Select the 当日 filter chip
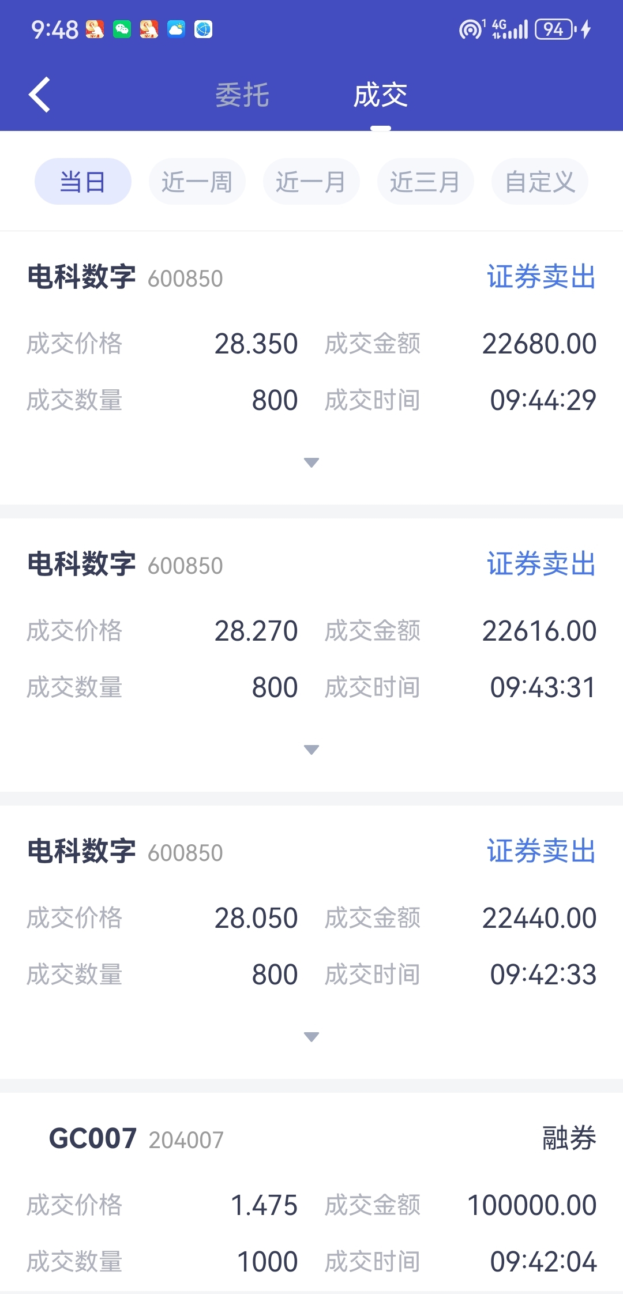Viewport: 623px width, 1294px height. (83, 182)
